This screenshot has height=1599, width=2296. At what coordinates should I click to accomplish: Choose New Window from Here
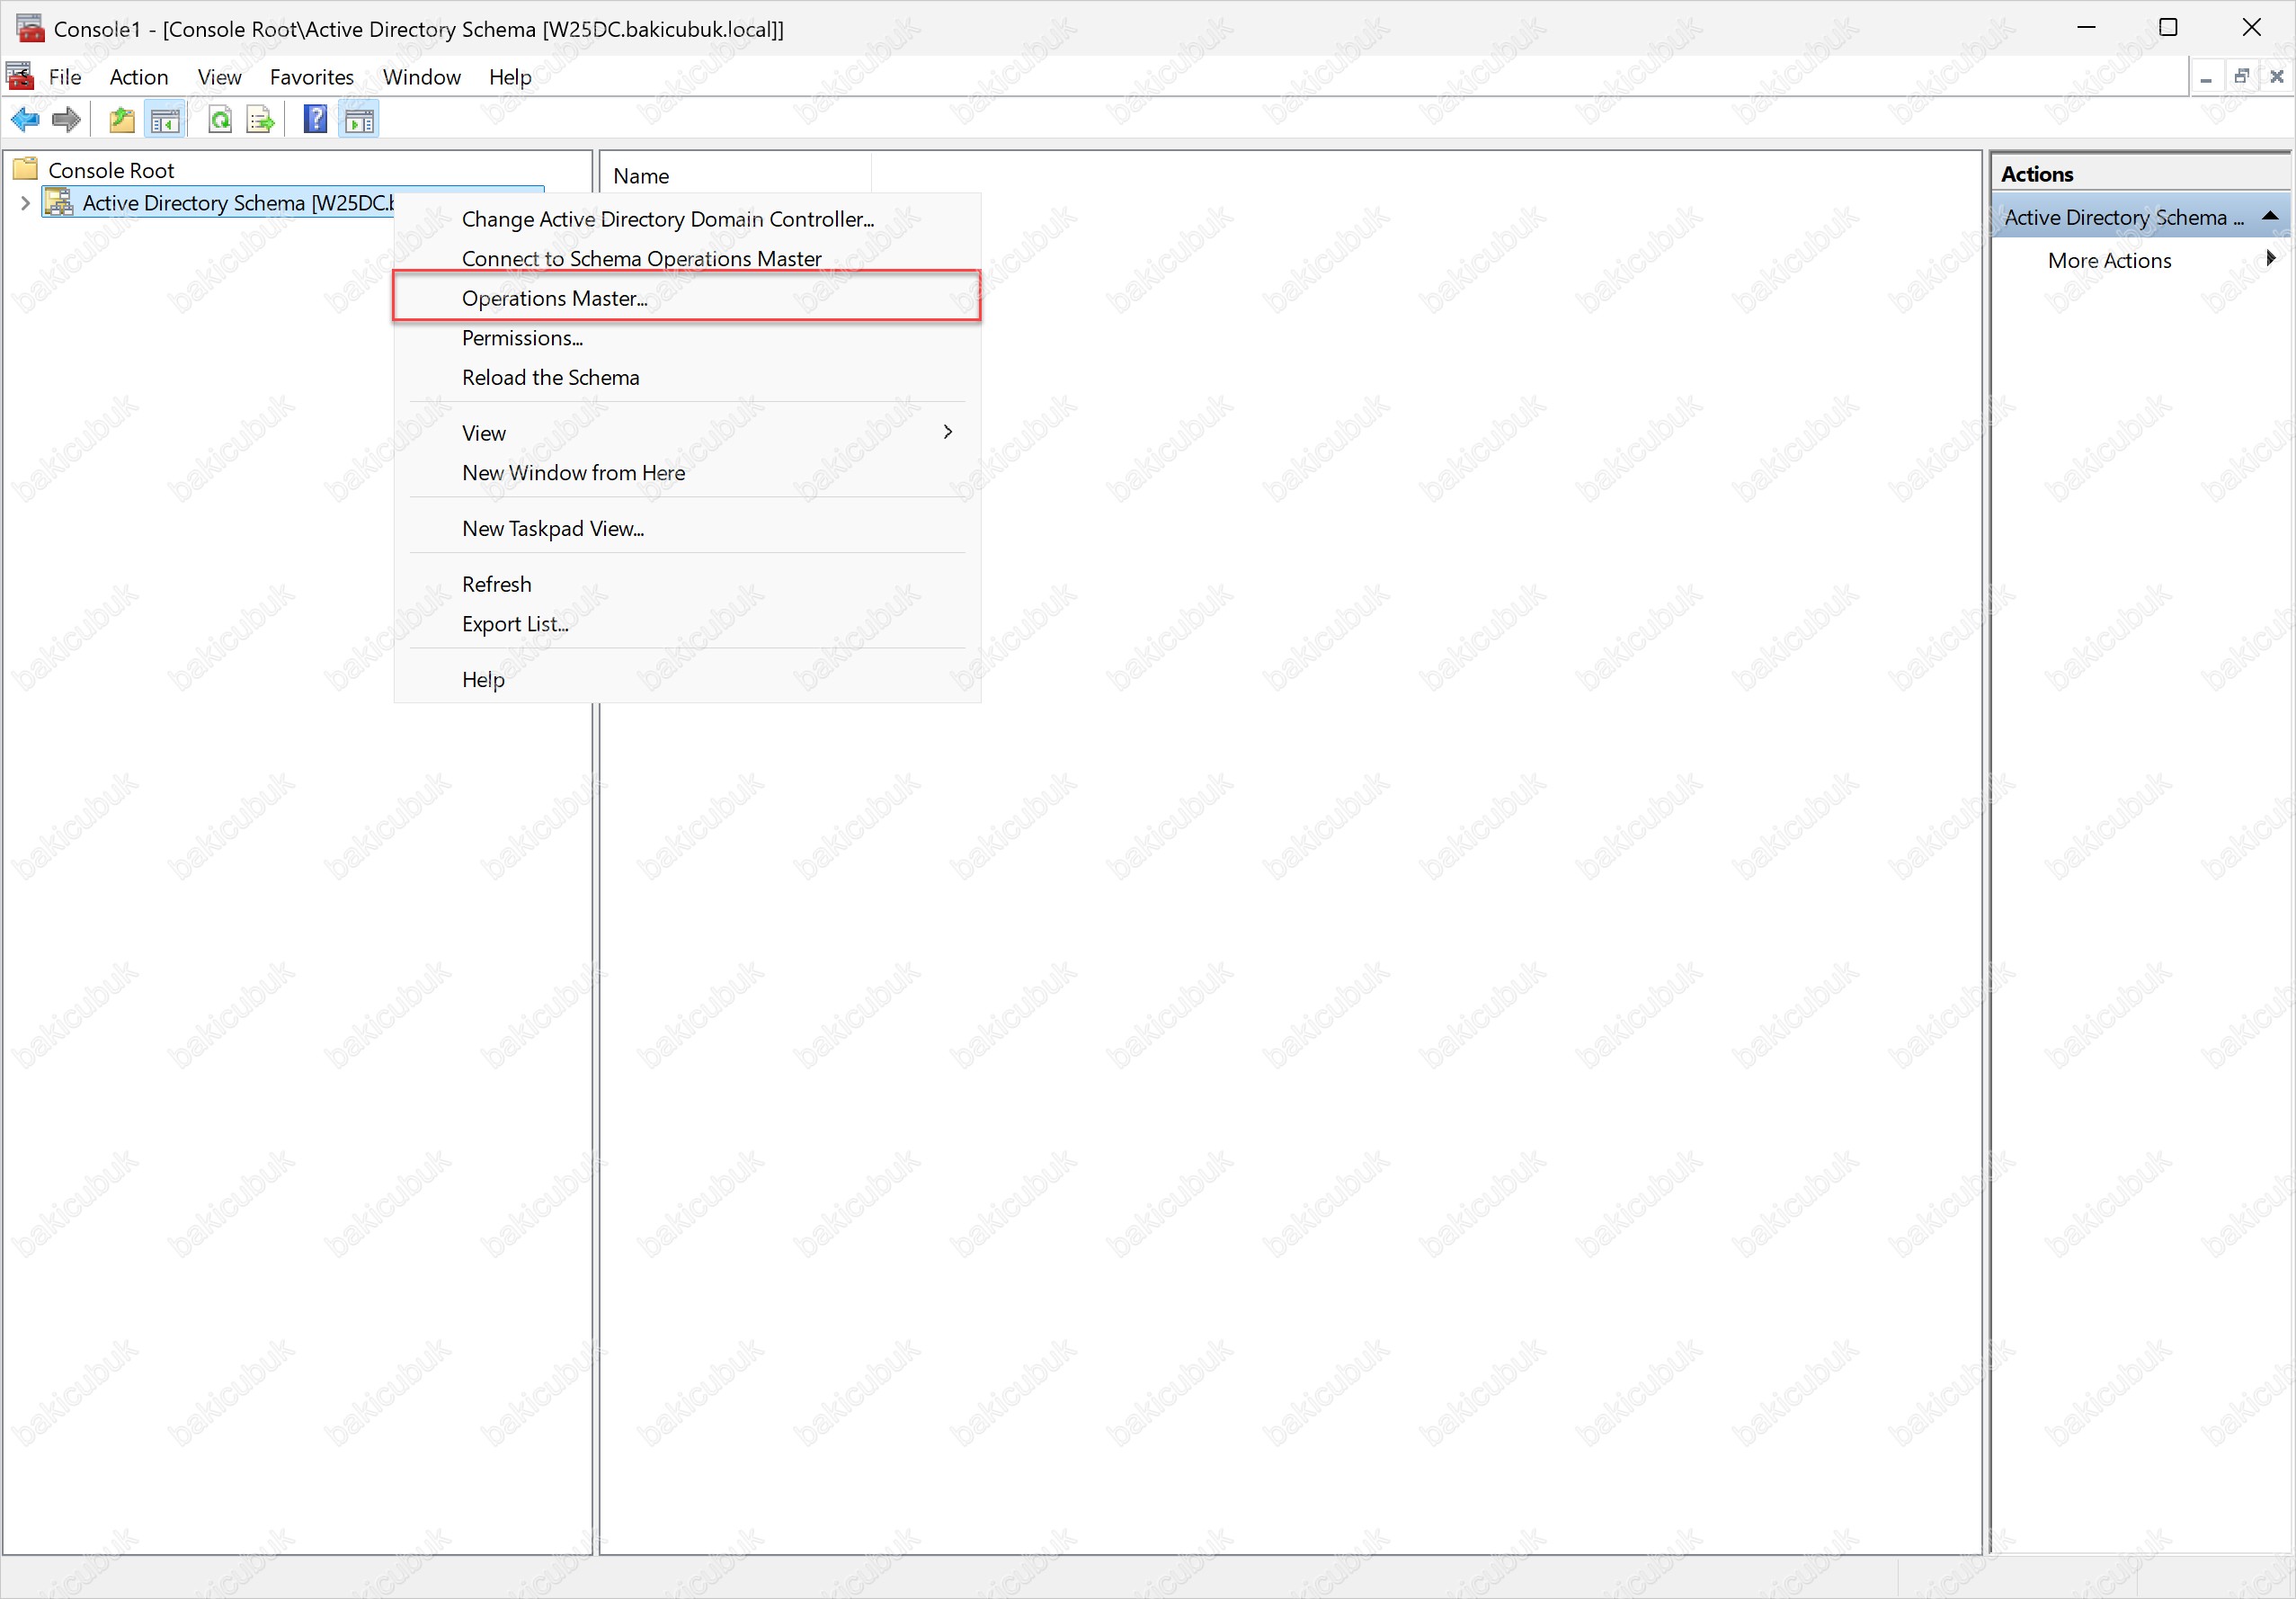[687, 472]
